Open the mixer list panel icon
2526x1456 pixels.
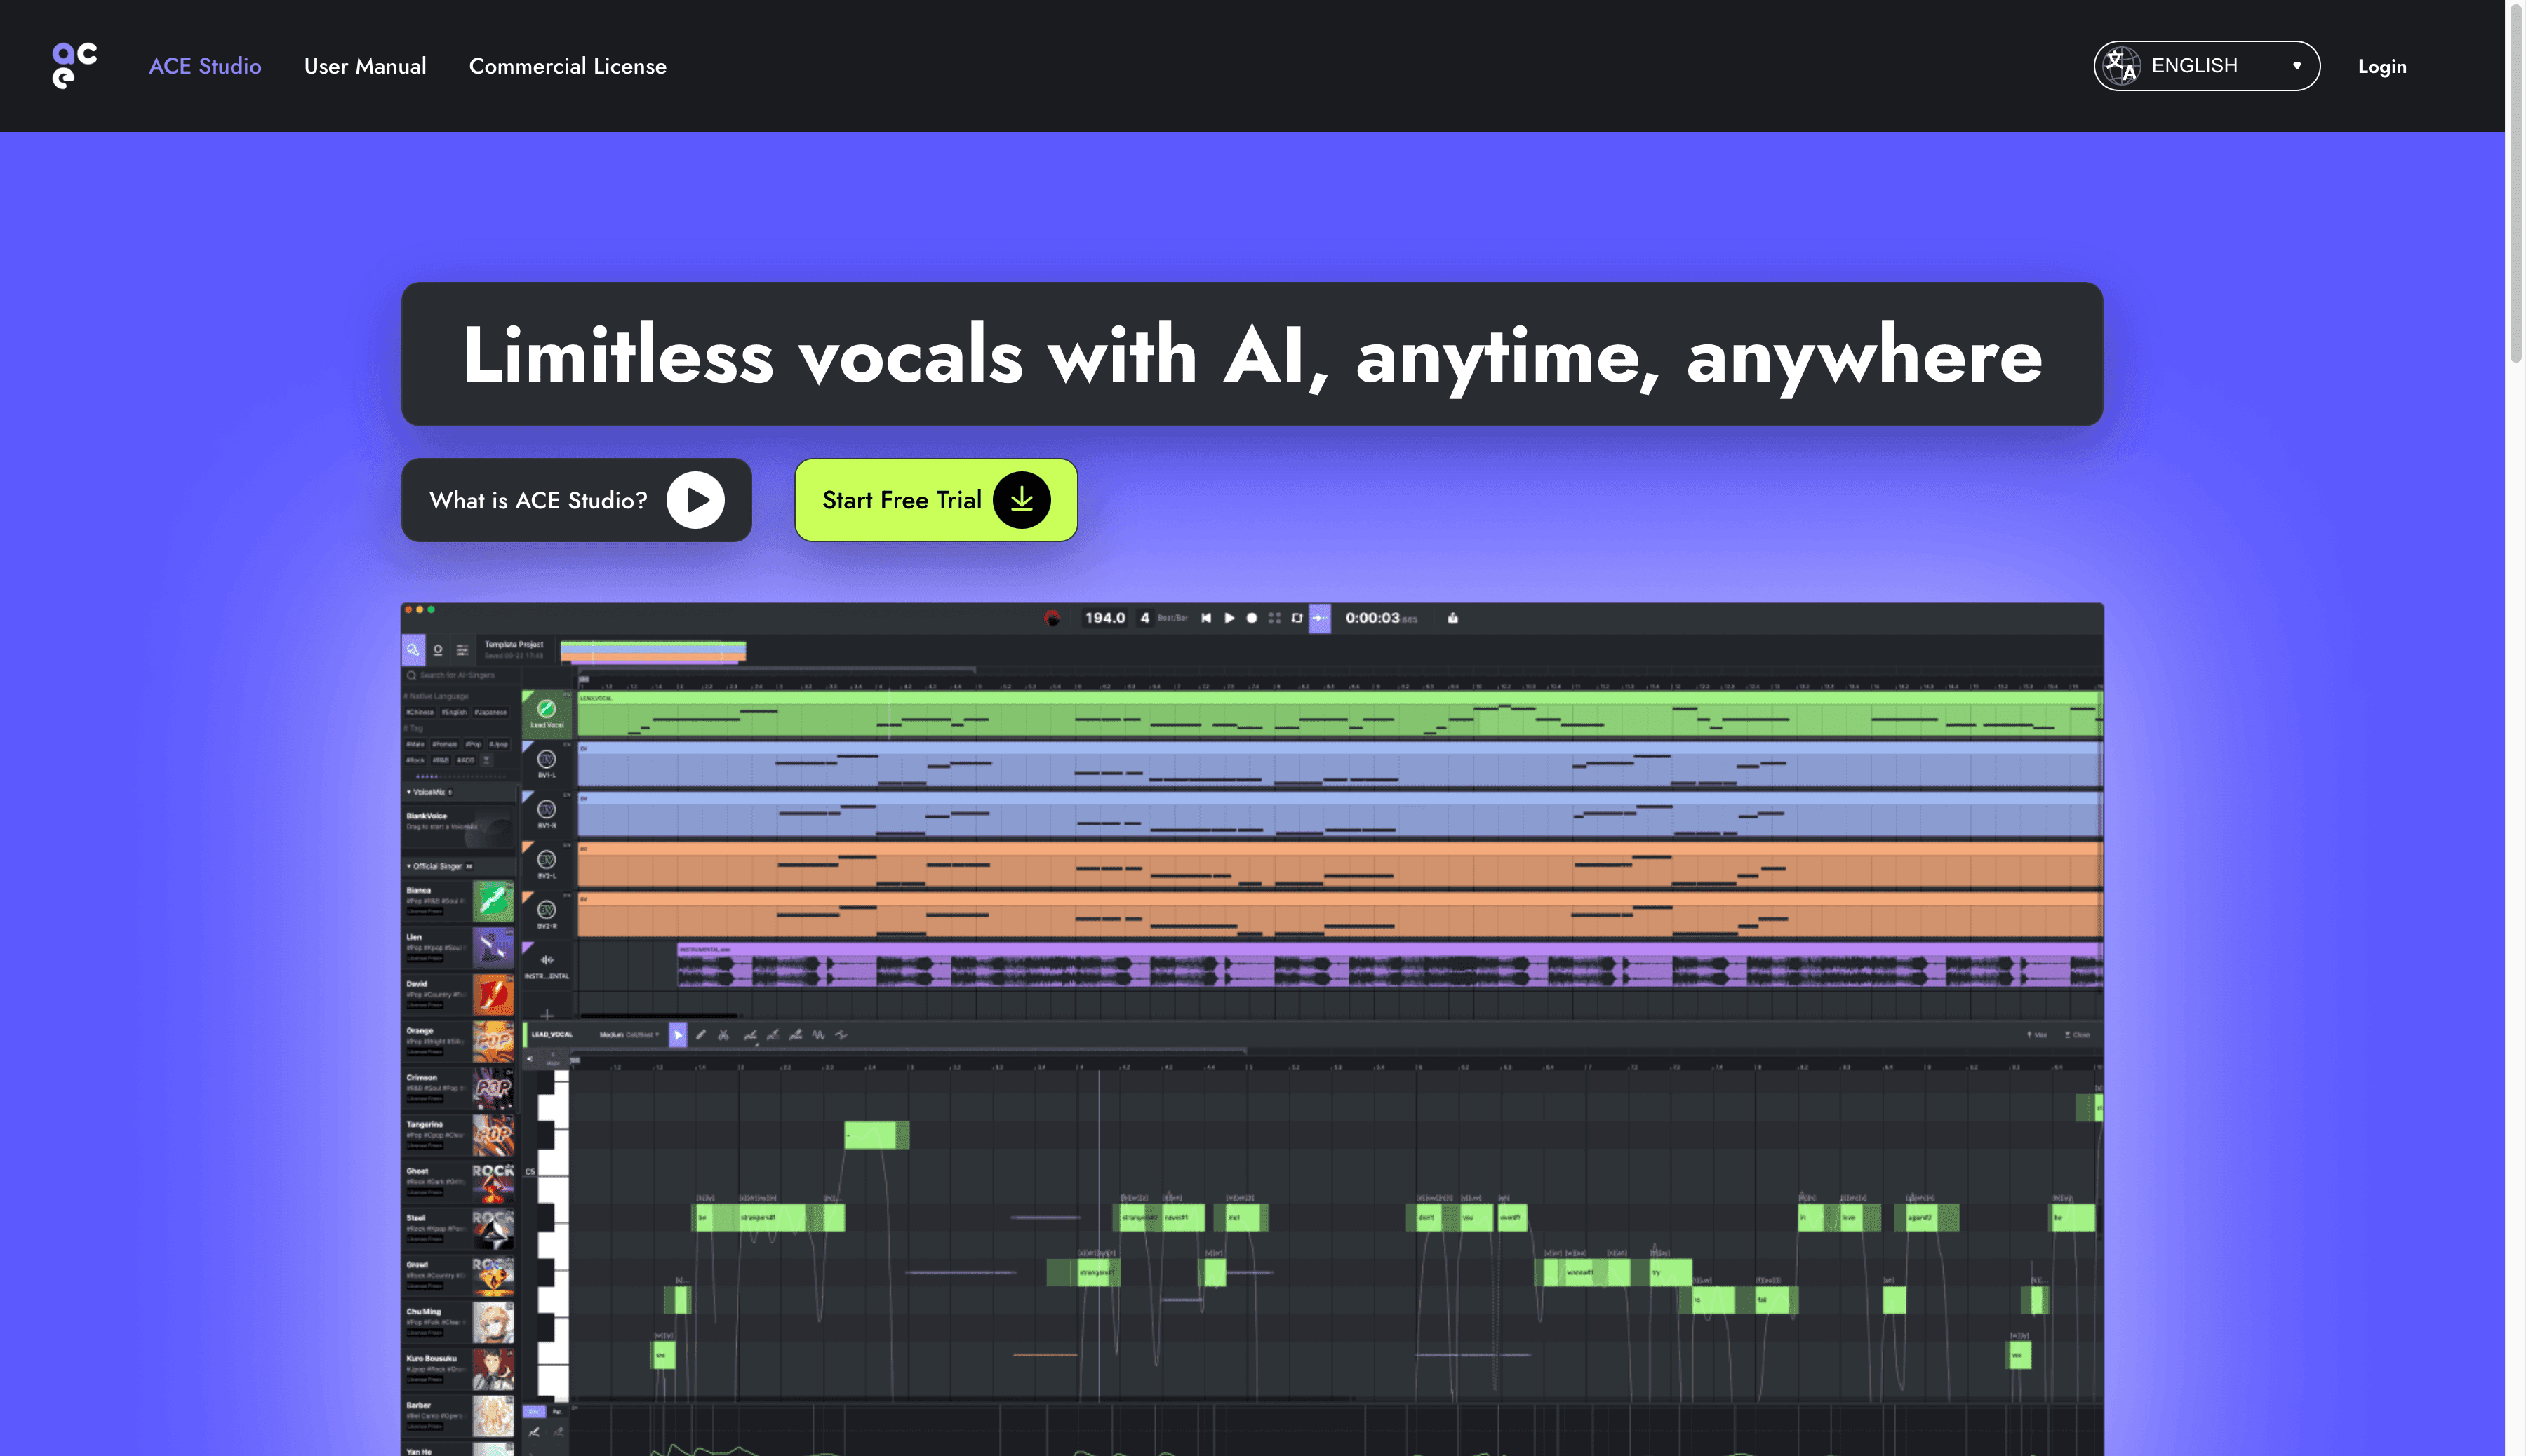(x=462, y=650)
